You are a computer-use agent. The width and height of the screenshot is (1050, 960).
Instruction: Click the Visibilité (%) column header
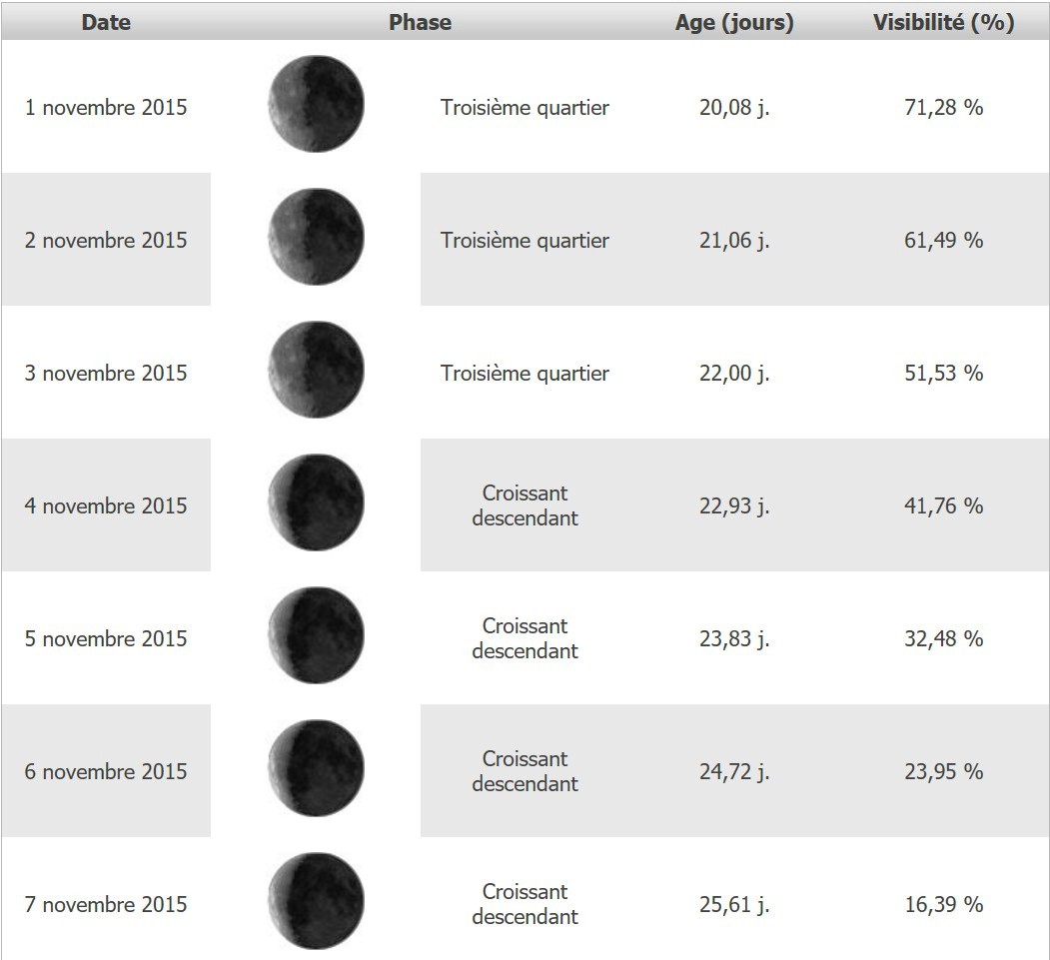(x=943, y=22)
